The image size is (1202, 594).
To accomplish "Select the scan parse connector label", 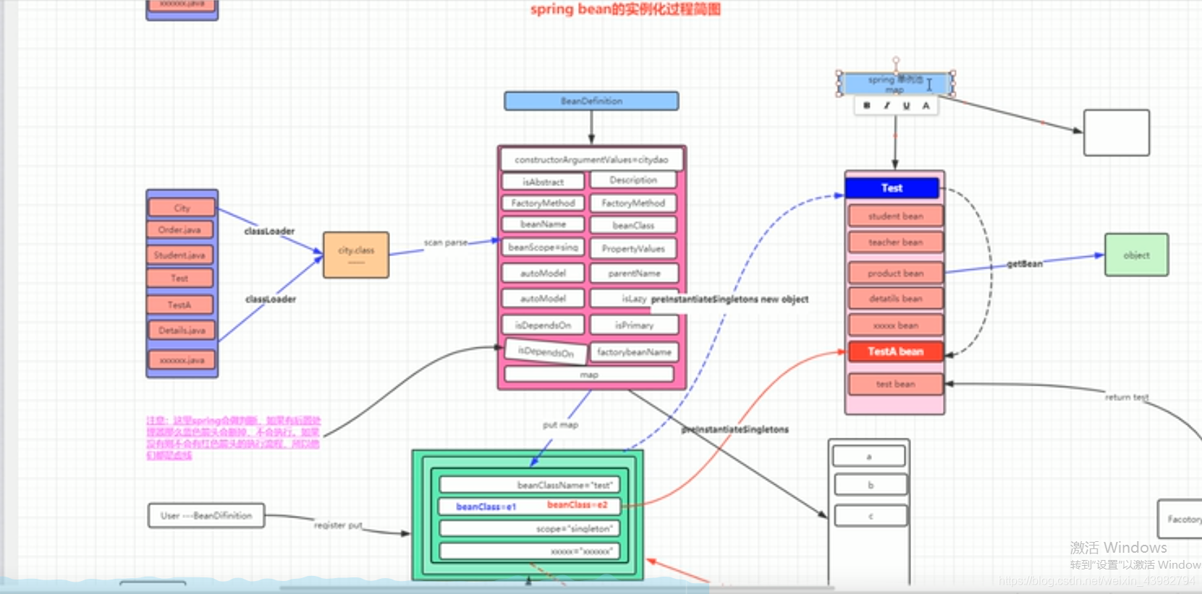I will click(446, 242).
